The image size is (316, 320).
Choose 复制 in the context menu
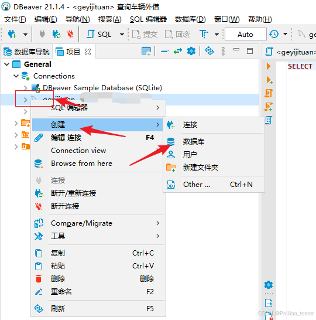click(98, 253)
